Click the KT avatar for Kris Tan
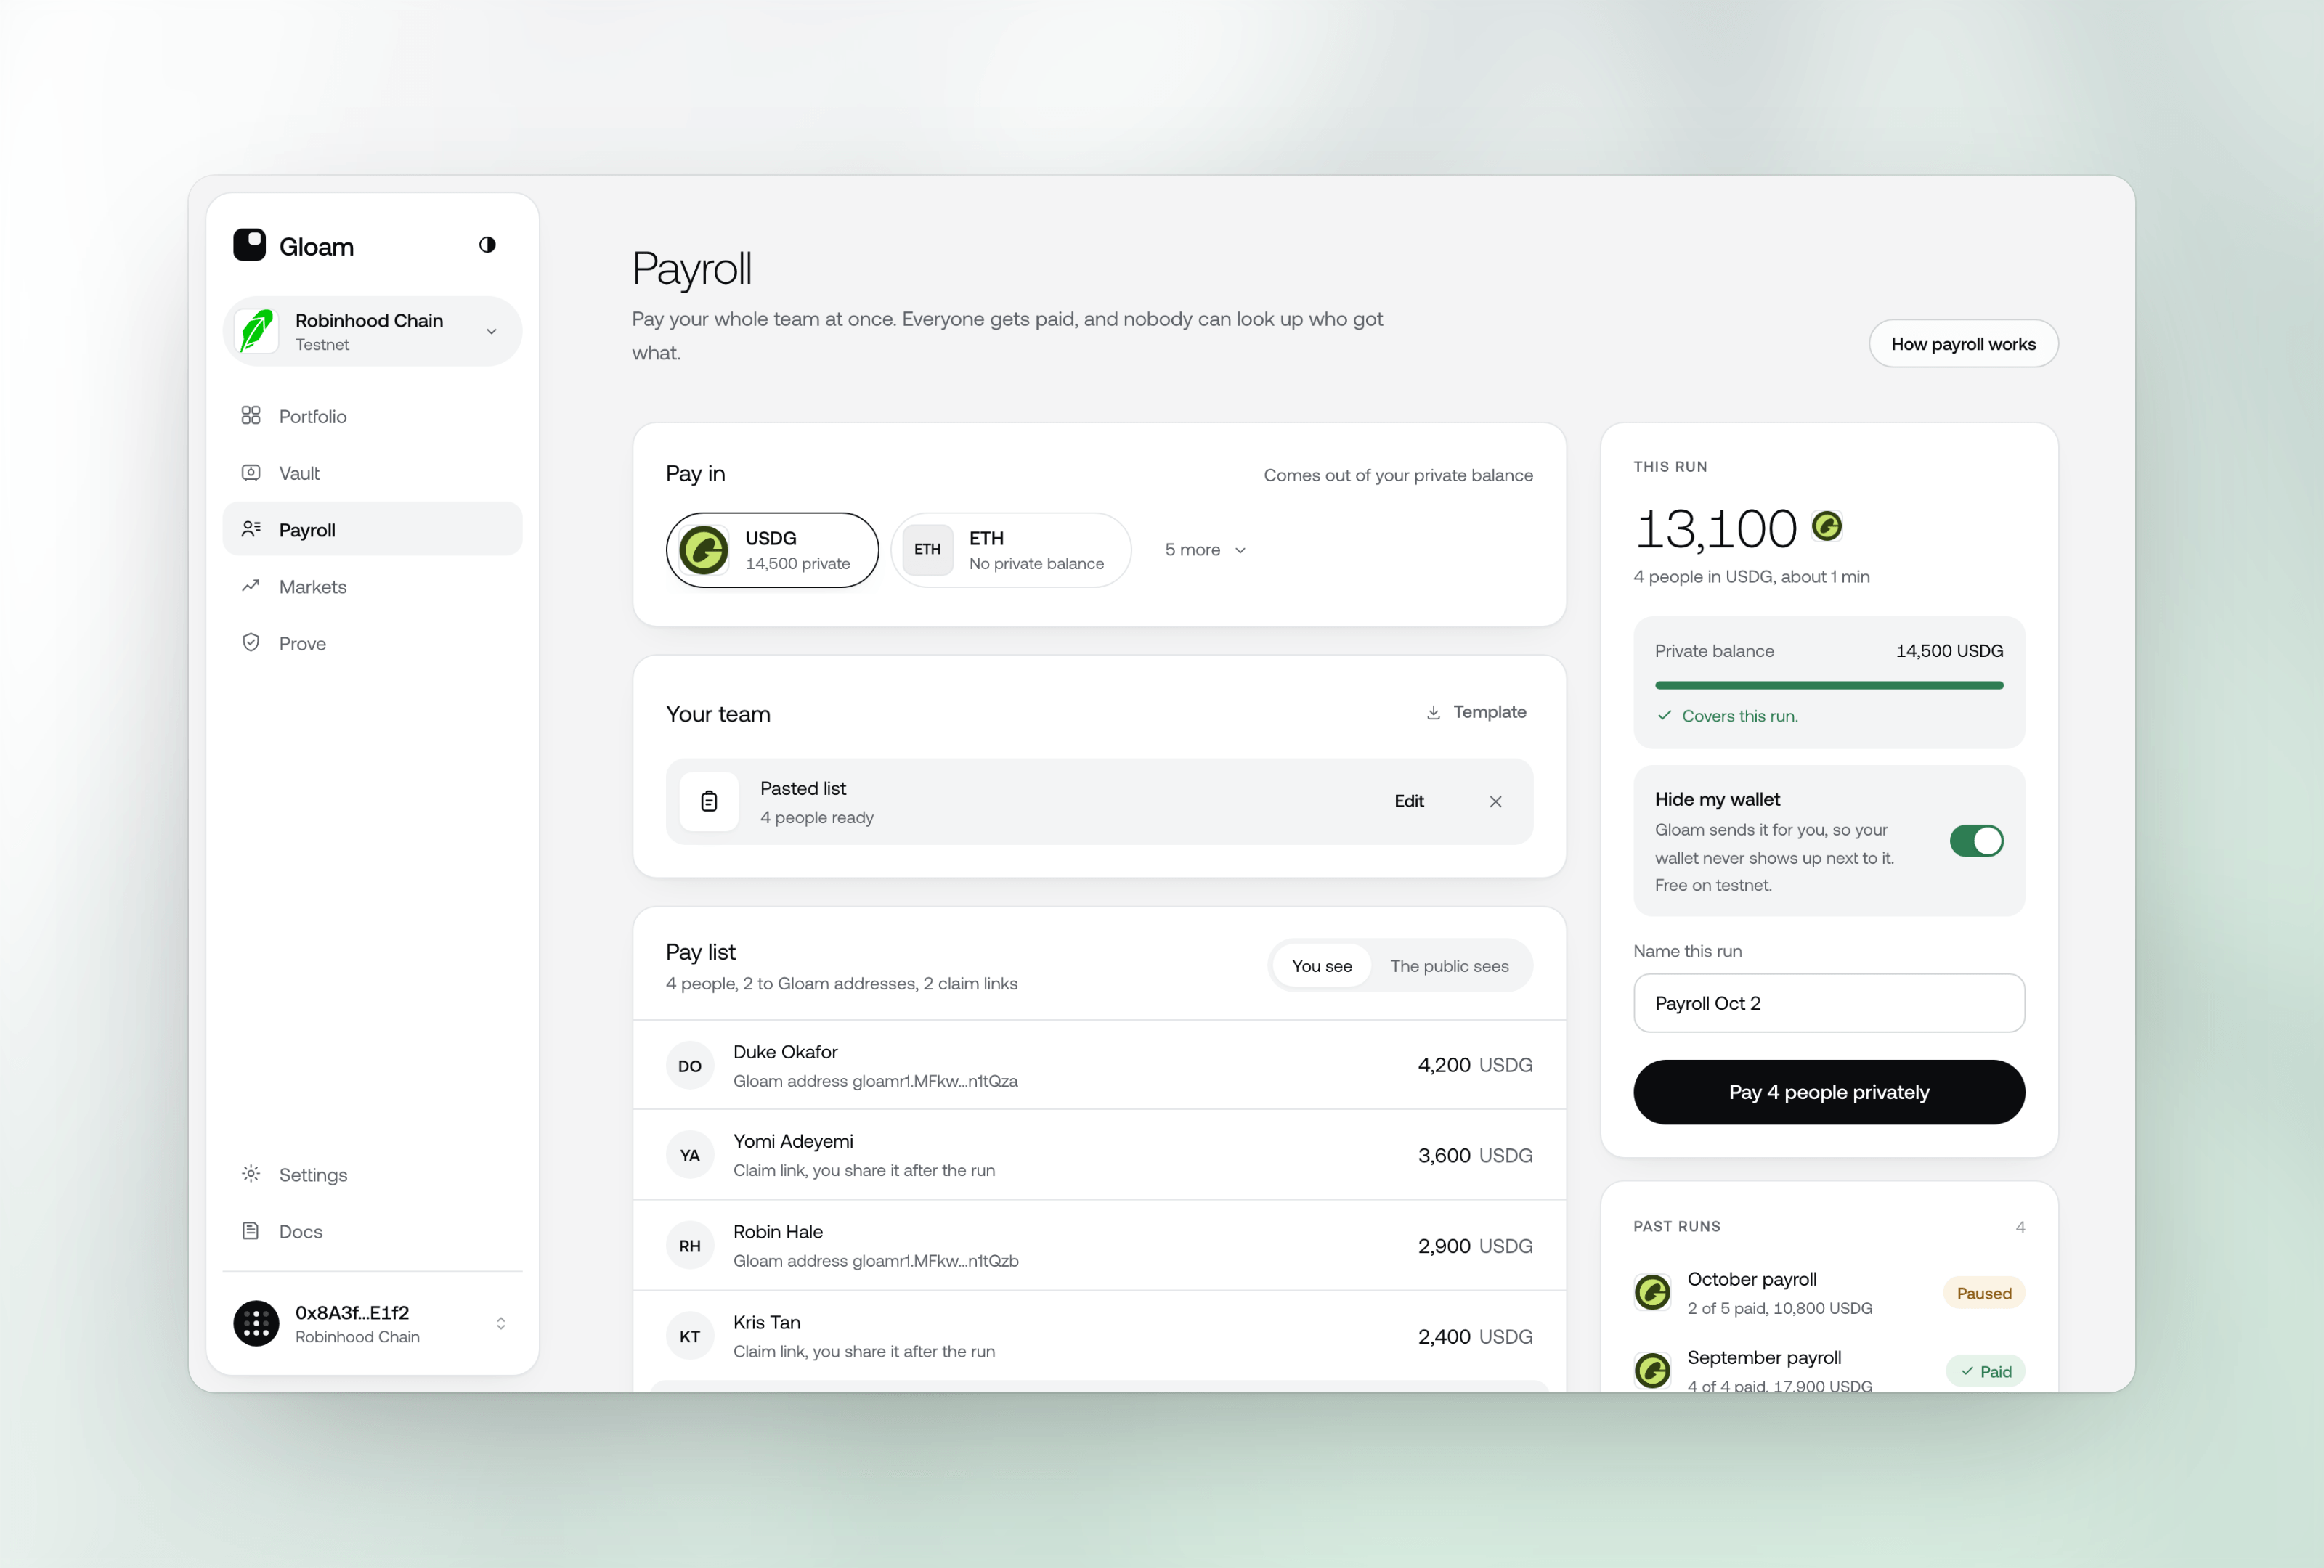Screen dimensions: 2324x1568 coord(690,1336)
